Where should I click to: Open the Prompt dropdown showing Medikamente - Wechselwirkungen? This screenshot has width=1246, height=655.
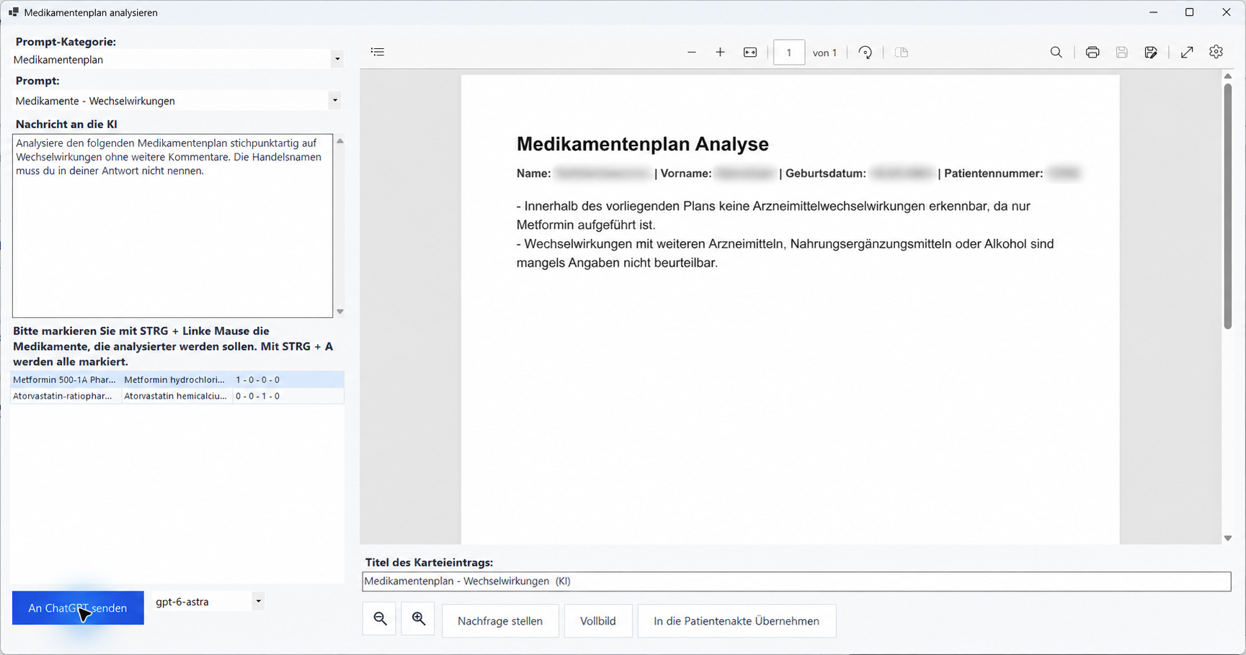334,101
